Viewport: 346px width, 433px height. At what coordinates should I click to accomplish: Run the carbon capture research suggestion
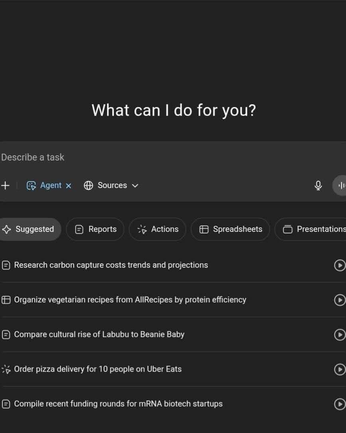tap(340, 265)
